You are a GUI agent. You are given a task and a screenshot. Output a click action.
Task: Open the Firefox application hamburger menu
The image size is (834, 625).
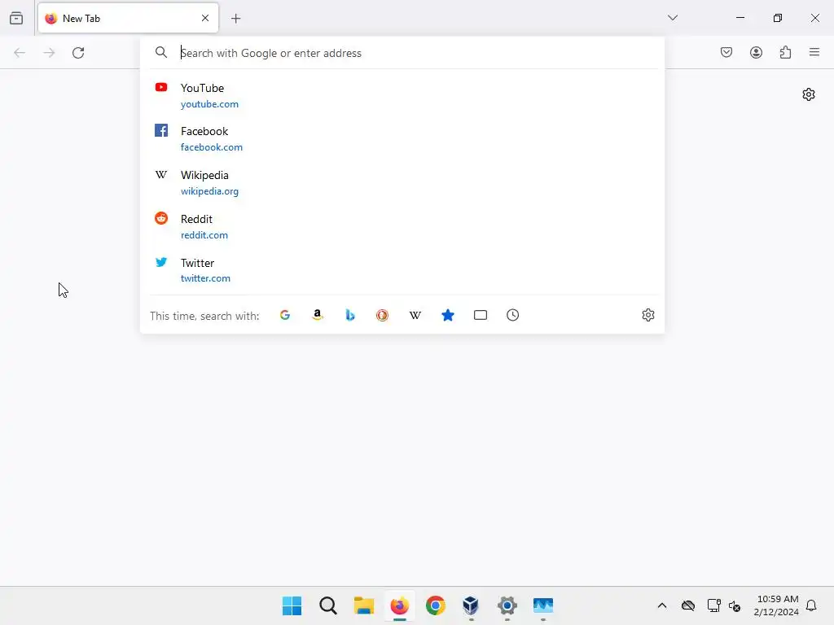814,52
